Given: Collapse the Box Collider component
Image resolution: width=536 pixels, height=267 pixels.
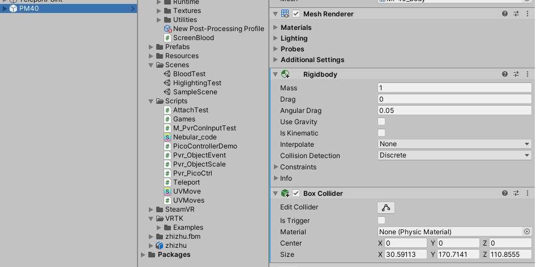Looking at the screenshot, I should click(x=276, y=194).
